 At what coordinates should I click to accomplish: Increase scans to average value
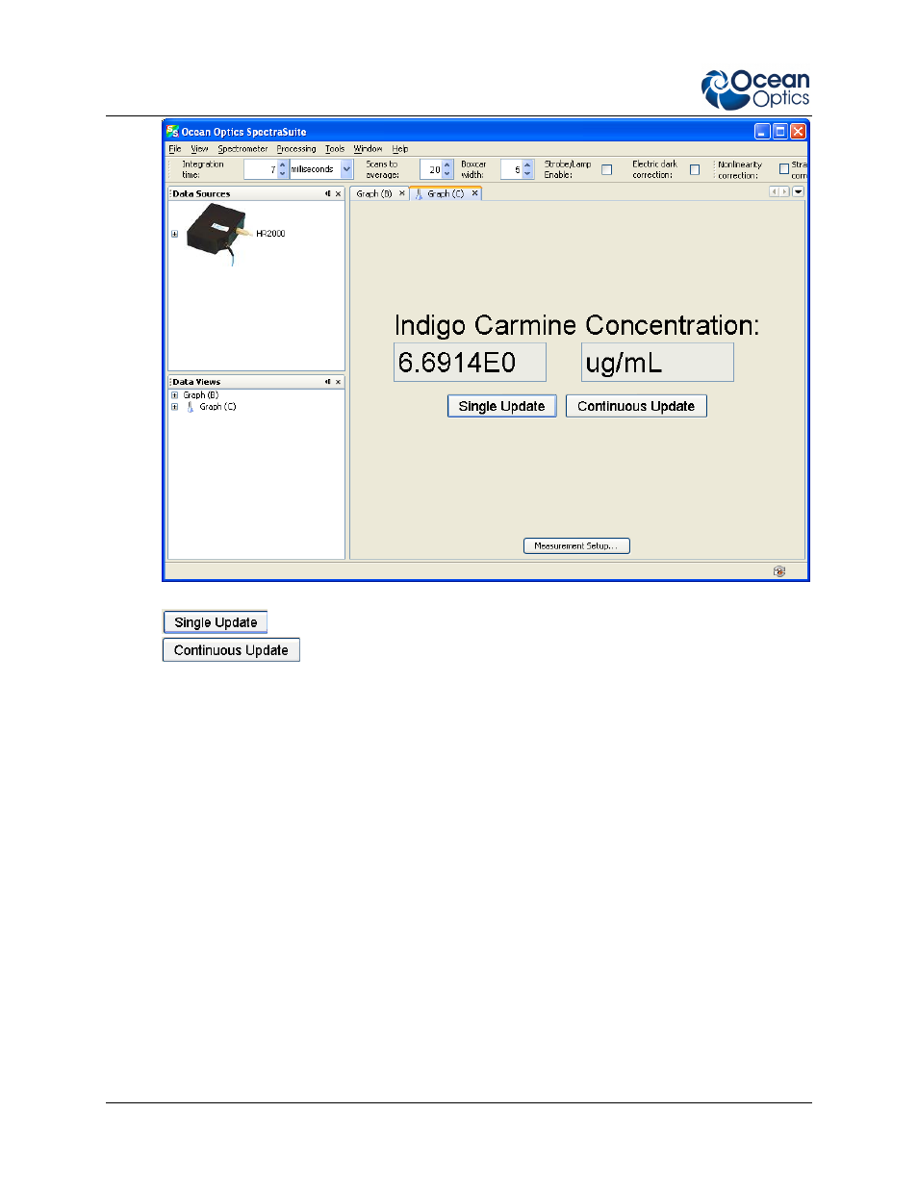[447, 164]
